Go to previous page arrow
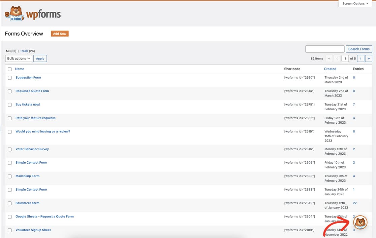The height and width of the screenshot is (238, 376). [337, 58]
